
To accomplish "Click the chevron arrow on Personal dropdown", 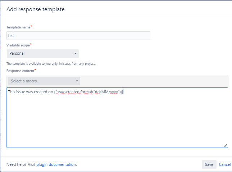I will 75,54.
